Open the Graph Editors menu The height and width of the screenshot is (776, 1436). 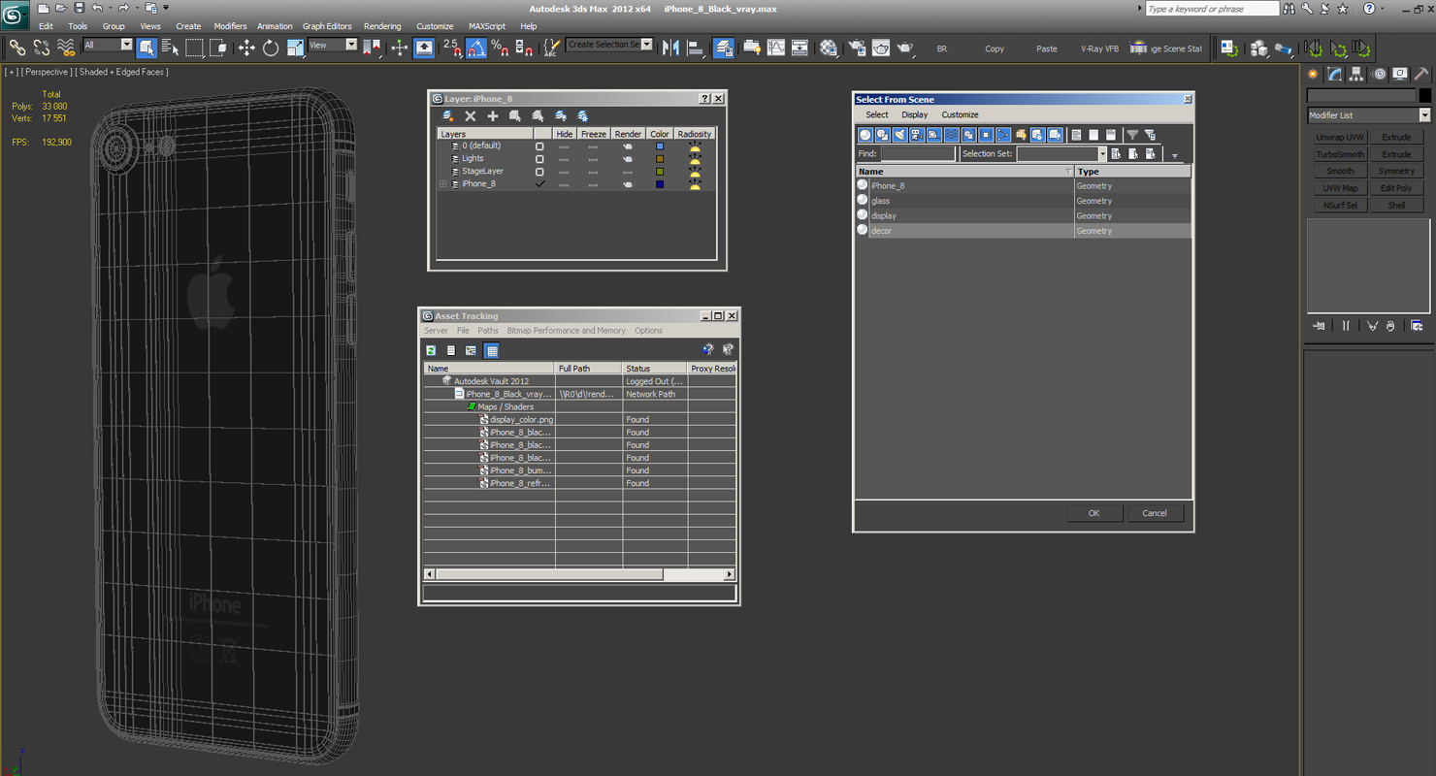point(327,26)
